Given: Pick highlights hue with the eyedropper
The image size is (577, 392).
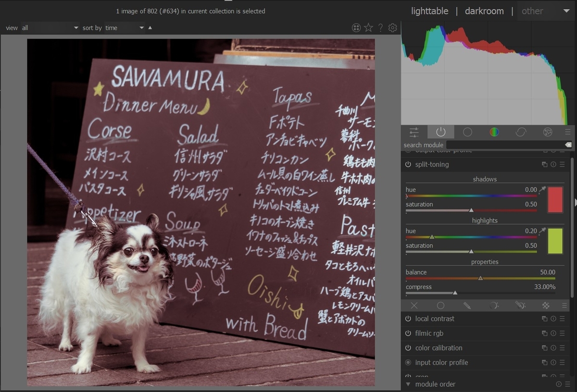Looking at the screenshot, I should click(542, 231).
